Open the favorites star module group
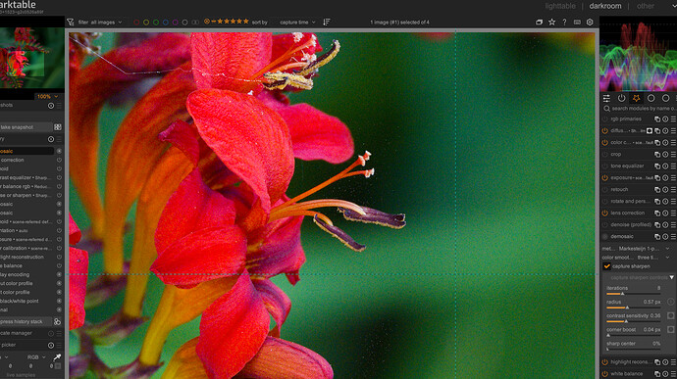Screen dimensions: 677x379 pos(636,98)
